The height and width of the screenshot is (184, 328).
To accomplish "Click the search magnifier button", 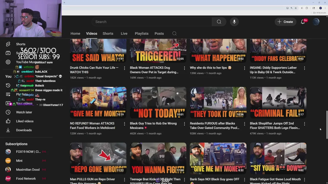I will tap(219, 22).
